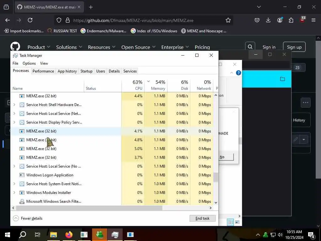Expand Service Host: Shell Hardware Detection row
Image resolution: width=321 pixels, height=241 pixels.
[x=14, y=105]
